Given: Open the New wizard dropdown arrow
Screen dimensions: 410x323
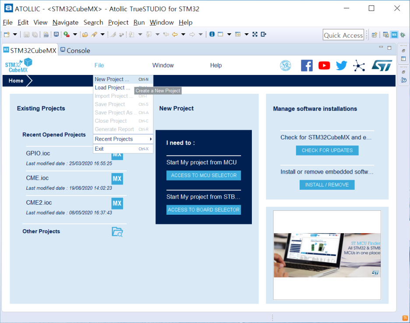Looking at the screenshot, I should click(x=15, y=34).
